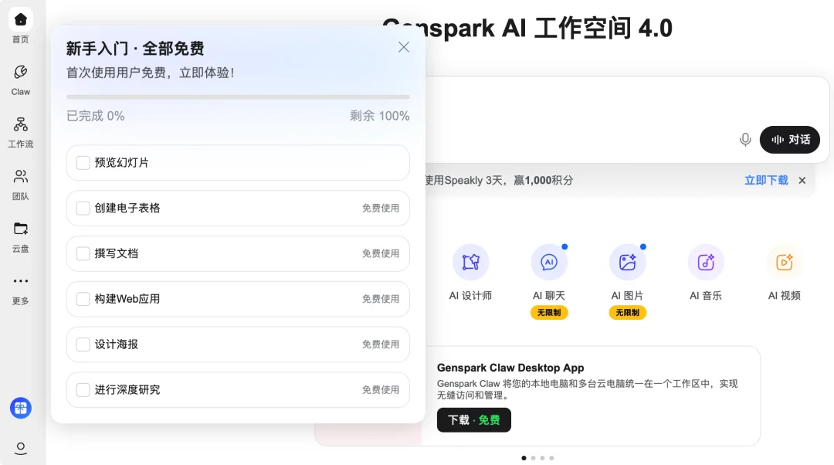Click 免费使用 on 设计海报 row
This screenshot has width=834, height=465.
pos(381,345)
